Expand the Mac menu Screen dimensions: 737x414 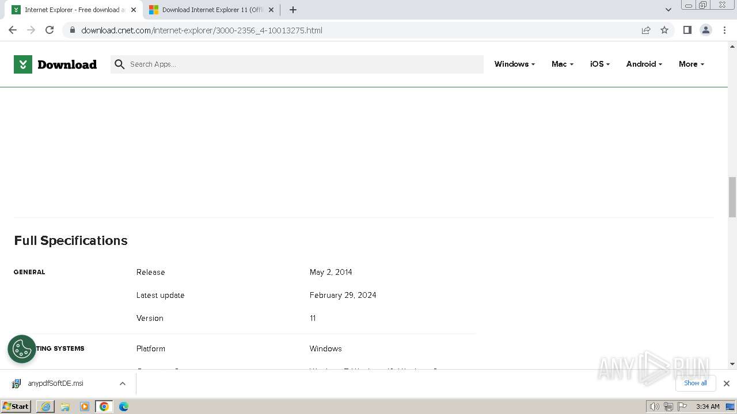coord(562,64)
